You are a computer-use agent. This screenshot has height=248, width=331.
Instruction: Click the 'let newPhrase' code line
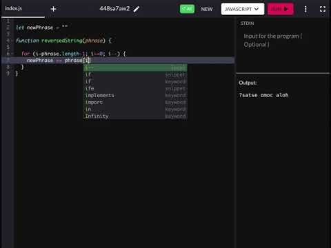(x=41, y=28)
